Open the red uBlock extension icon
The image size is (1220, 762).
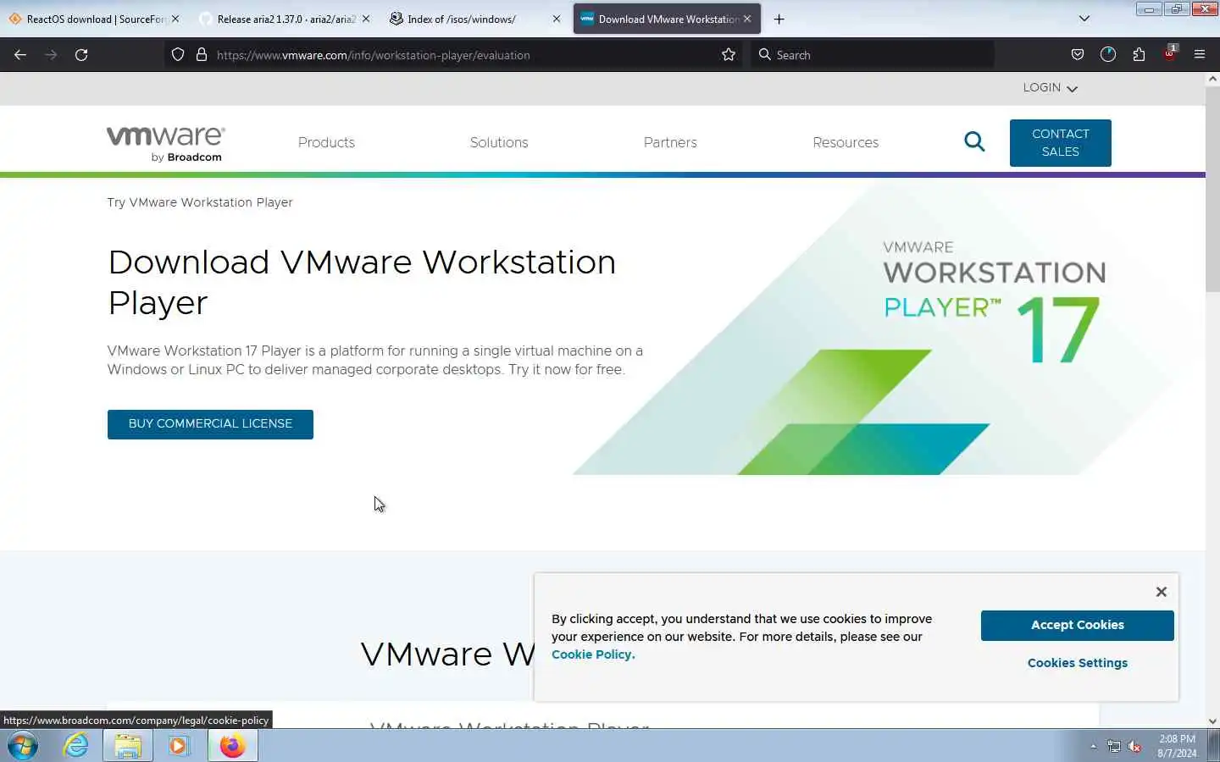pyautogui.click(x=1170, y=53)
